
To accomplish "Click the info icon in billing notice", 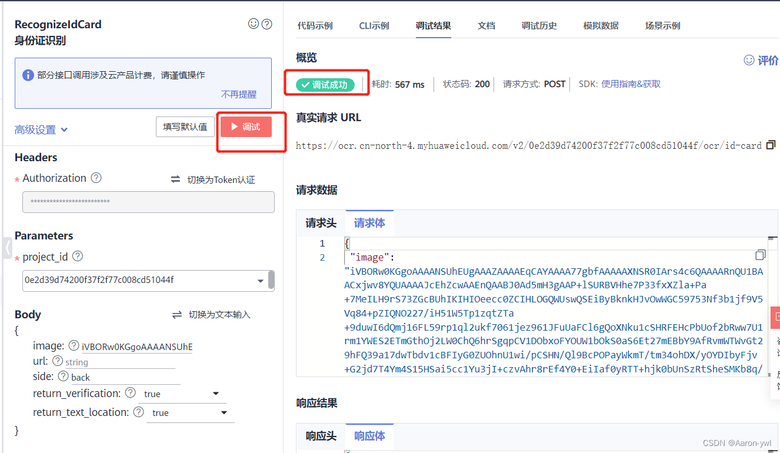I will click(28, 75).
